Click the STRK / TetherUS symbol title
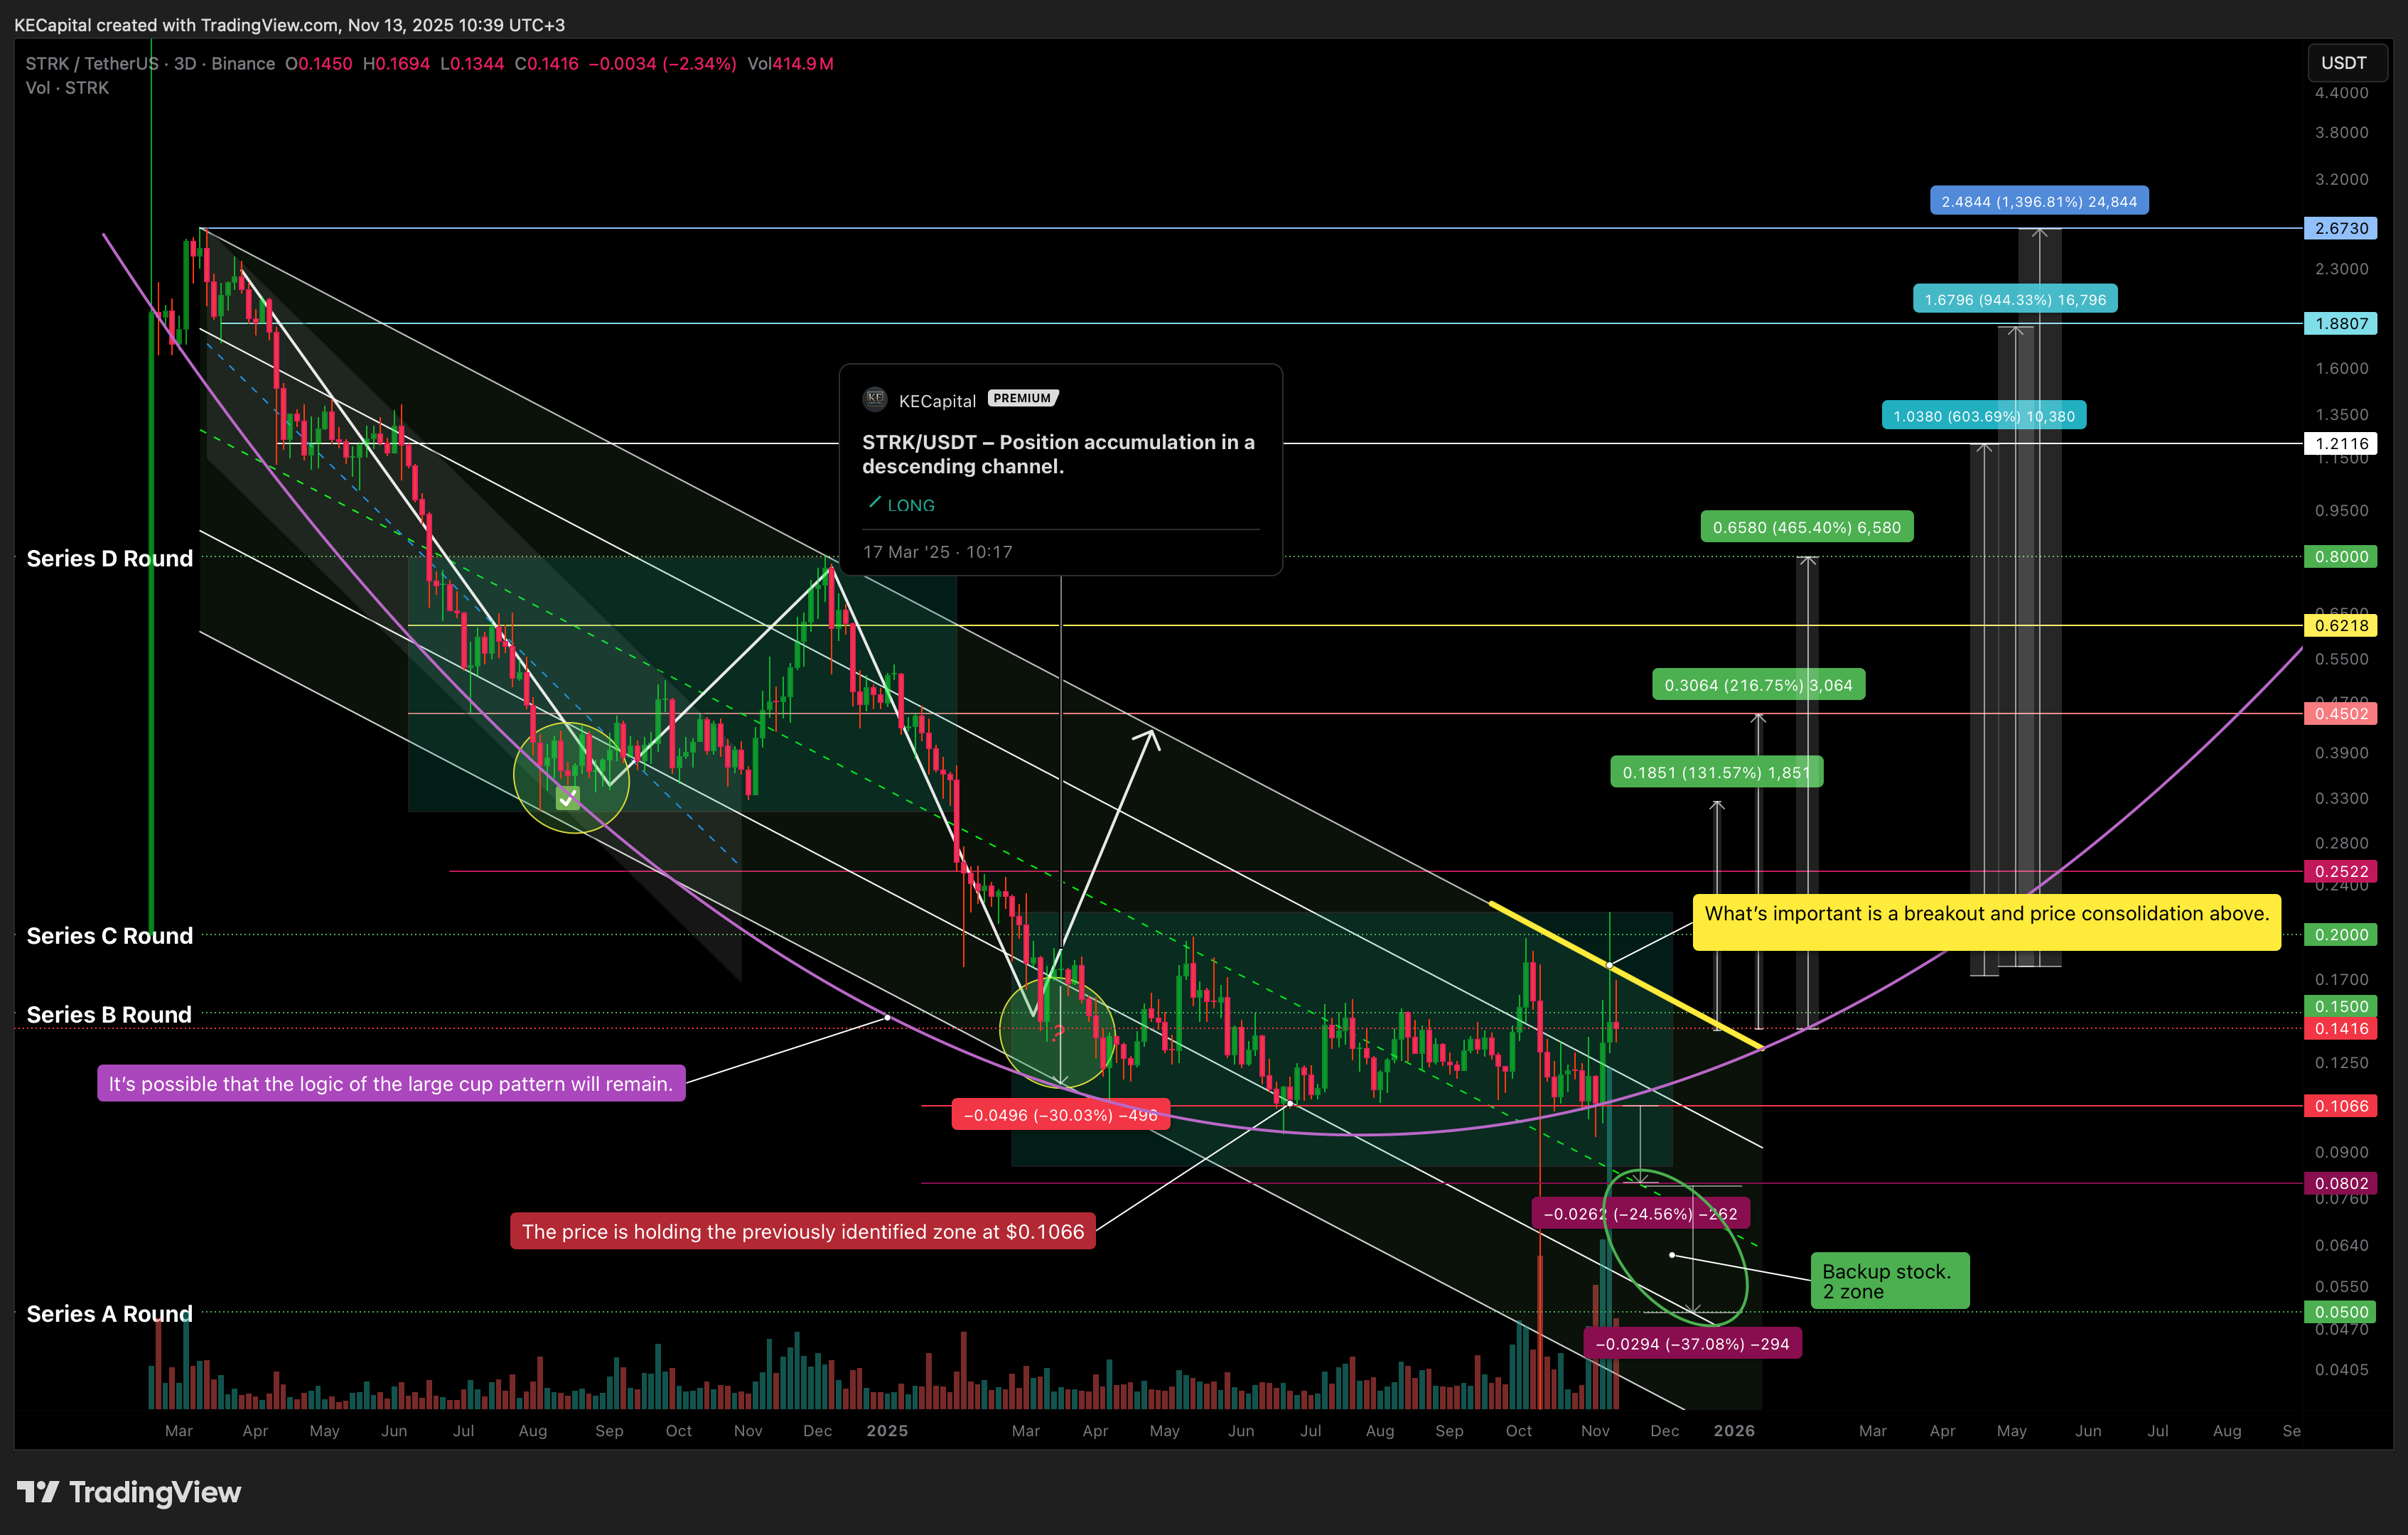The width and height of the screenshot is (2408, 1535). pyautogui.click(x=92, y=64)
